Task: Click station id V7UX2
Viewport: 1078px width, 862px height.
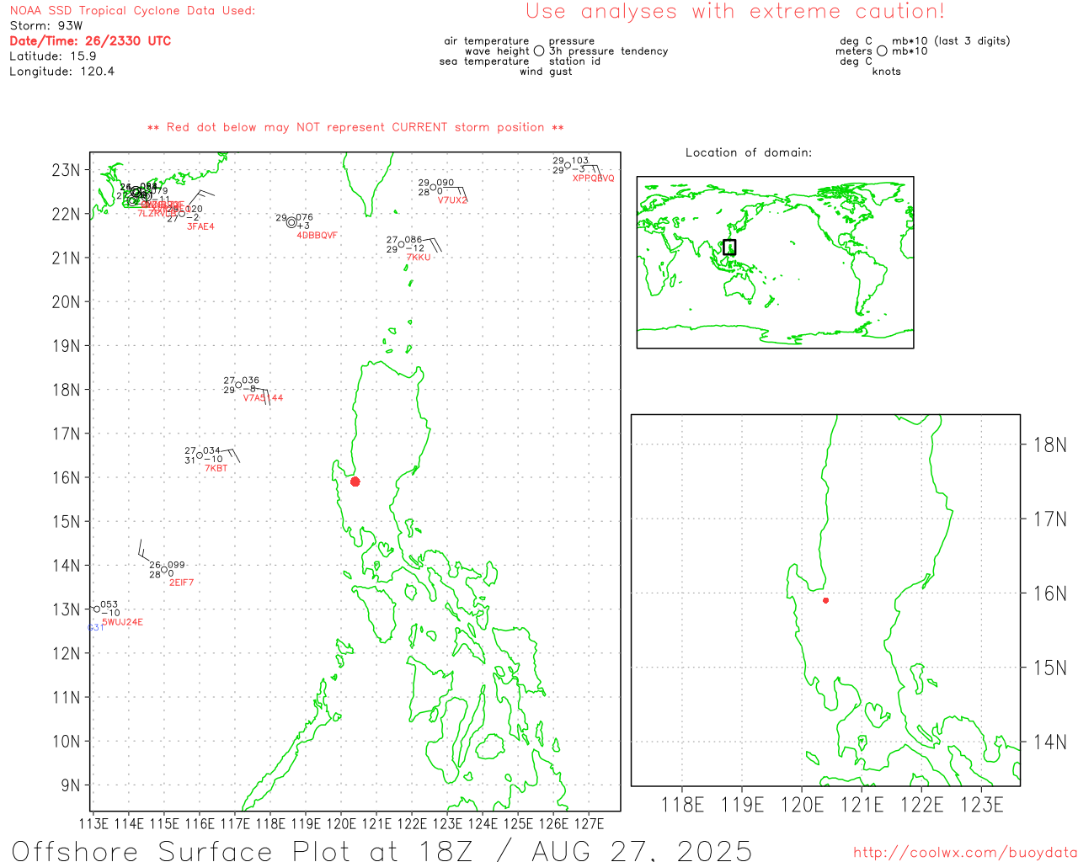Action: [452, 200]
